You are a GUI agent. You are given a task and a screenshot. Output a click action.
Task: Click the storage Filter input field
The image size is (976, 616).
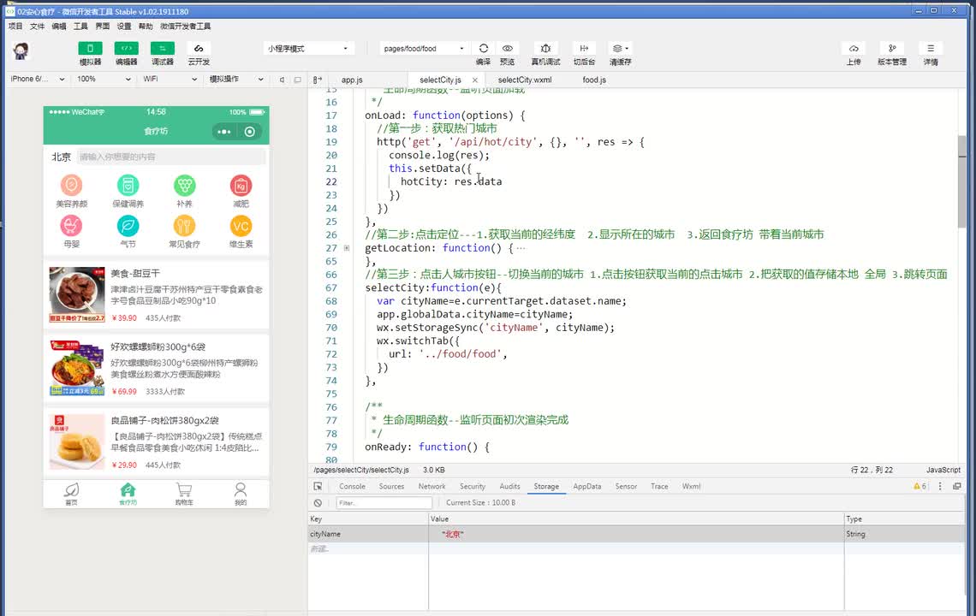tap(384, 503)
